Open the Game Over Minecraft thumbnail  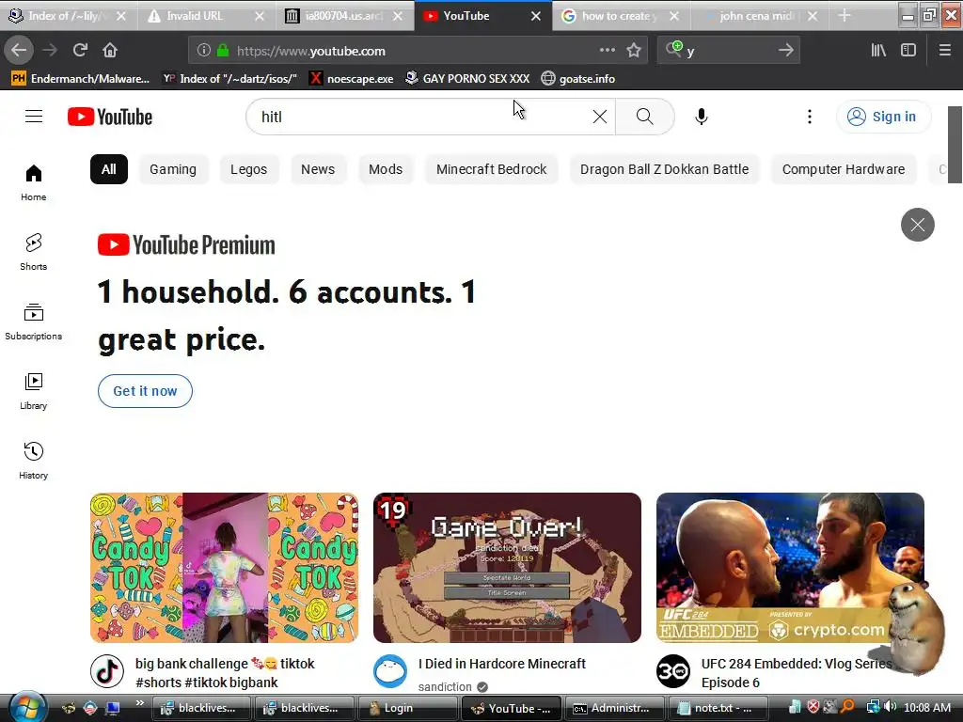pos(507,568)
